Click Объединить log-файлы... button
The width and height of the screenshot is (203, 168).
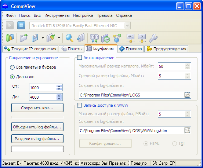tap(37, 127)
